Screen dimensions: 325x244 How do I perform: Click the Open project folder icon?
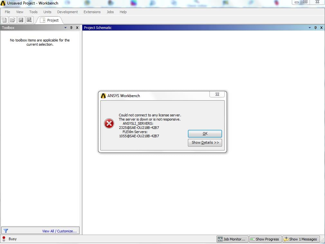coord(13,20)
